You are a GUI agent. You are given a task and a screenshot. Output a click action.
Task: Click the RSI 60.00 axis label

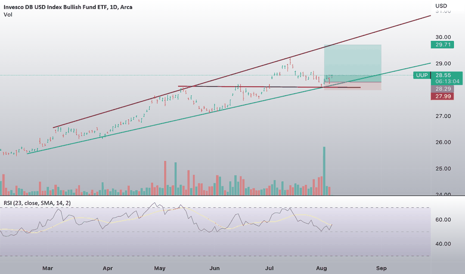click(x=443, y=220)
